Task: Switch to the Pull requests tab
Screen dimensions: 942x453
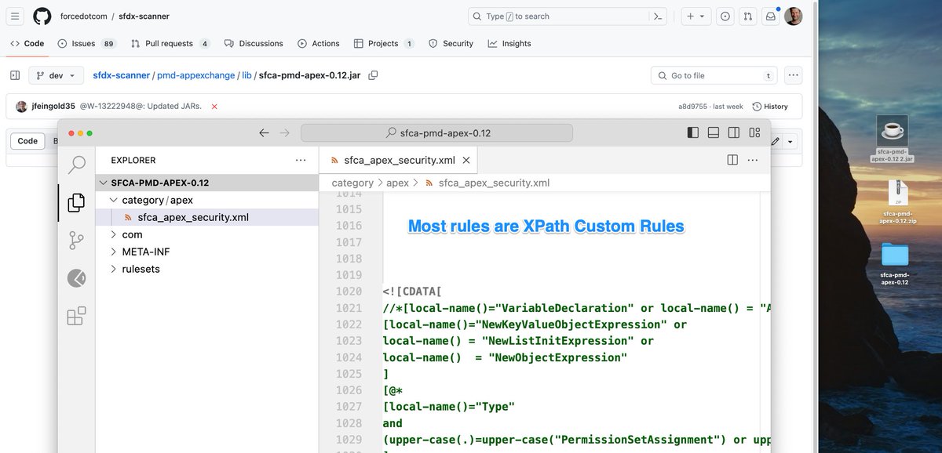Action: [x=170, y=44]
